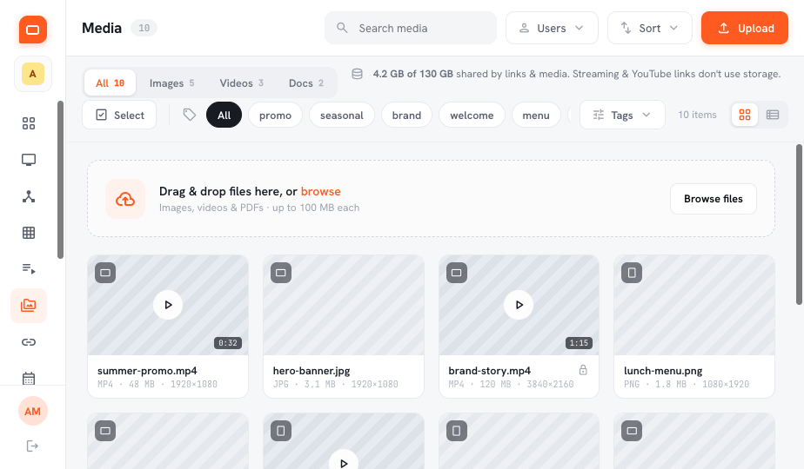This screenshot has width=804, height=469.
Task: Click the 10 items count label
Action: pyautogui.click(x=697, y=115)
